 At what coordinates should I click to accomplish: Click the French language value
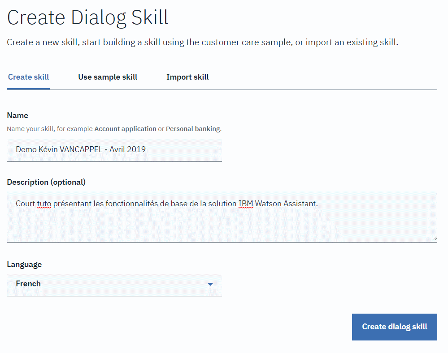pos(29,284)
